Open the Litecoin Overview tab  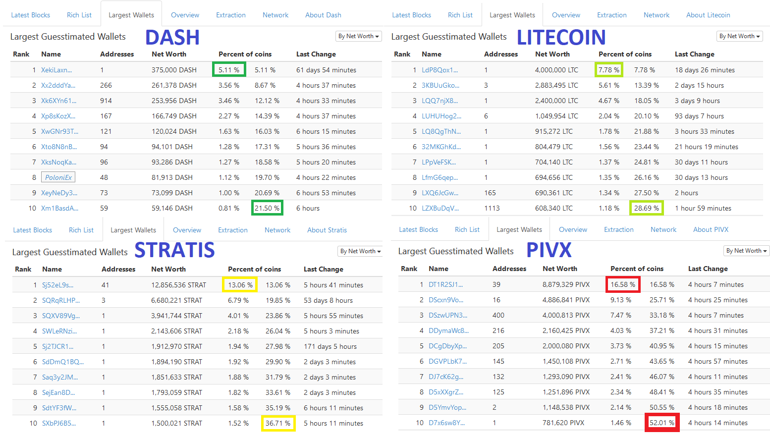[566, 15]
